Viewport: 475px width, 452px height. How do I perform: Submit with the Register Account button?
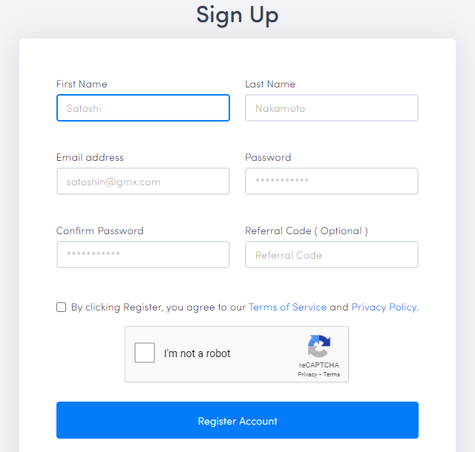tap(237, 420)
